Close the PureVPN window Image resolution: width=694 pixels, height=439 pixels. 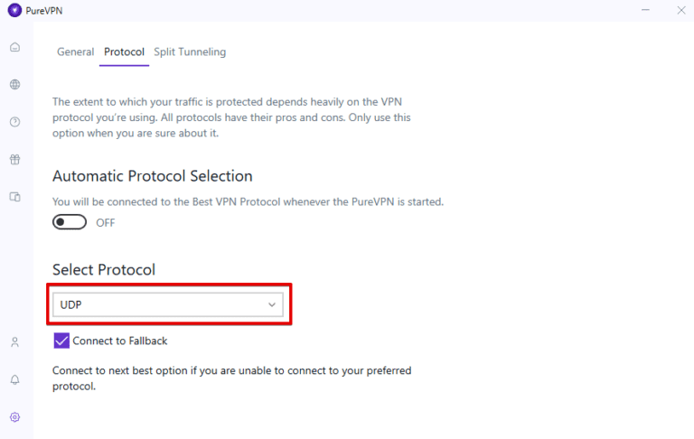pos(680,11)
